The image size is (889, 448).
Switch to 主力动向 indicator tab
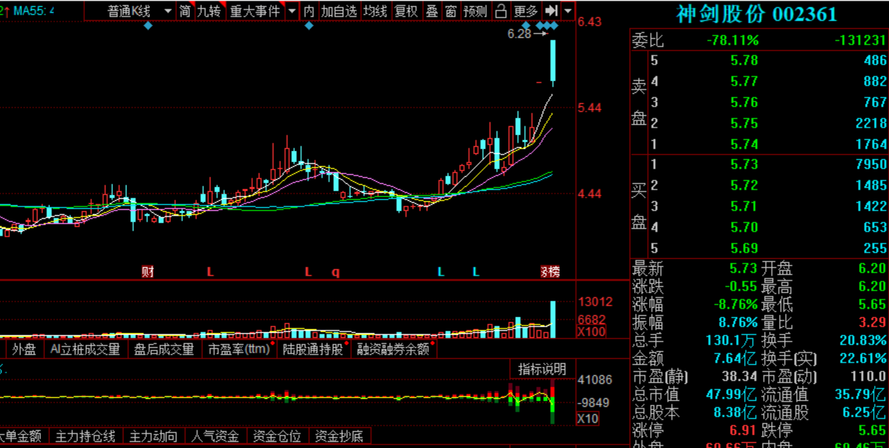point(153,437)
